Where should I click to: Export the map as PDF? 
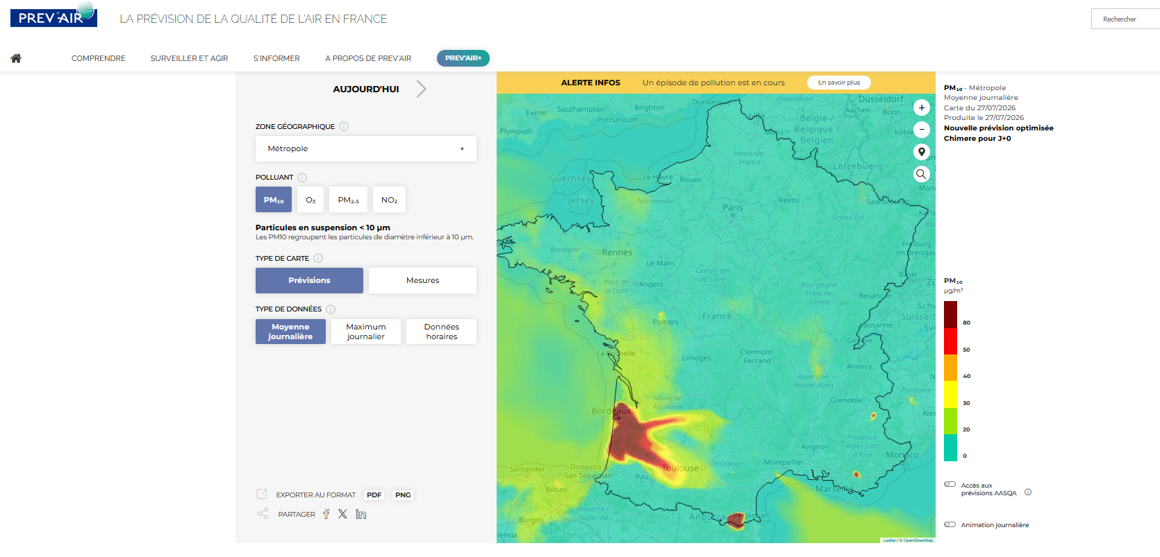[x=374, y=495]
